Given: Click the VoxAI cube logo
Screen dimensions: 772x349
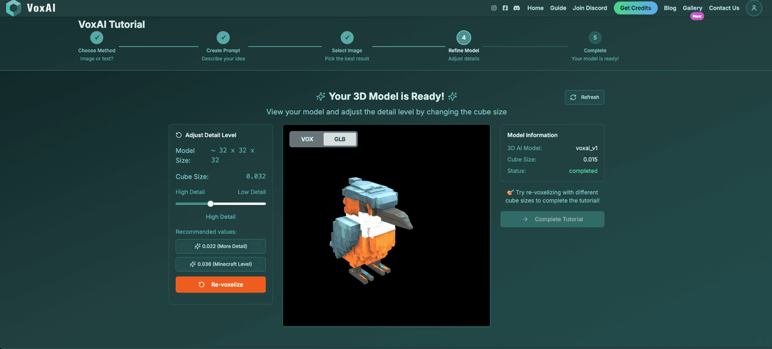Looking at the screenshot, I should 13,8.
